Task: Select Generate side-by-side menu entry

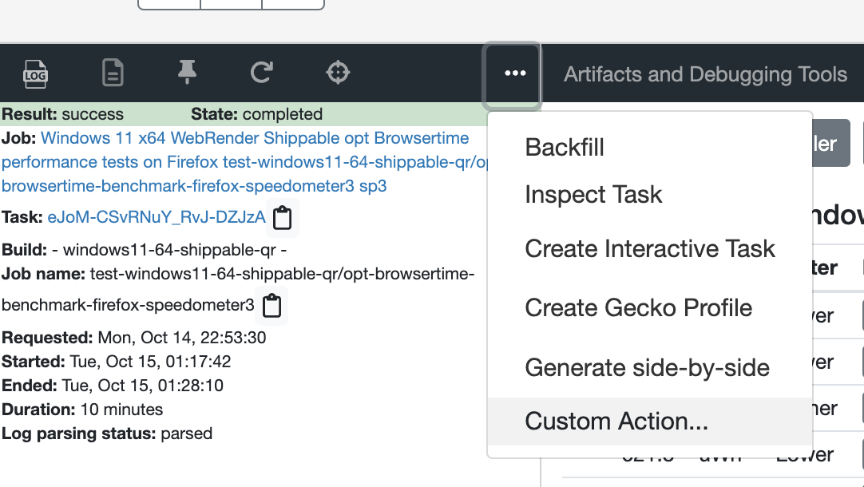Action: [647, 368]
